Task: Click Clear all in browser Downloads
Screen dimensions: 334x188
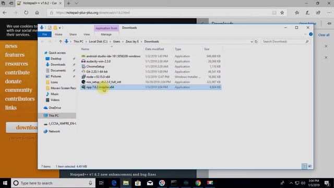Action: click(324, 35)
